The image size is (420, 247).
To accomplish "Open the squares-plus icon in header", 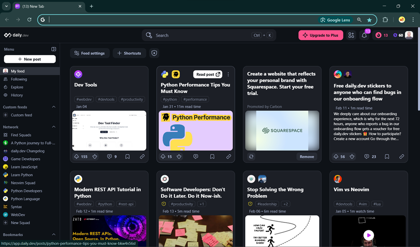I will coord(351,35).
